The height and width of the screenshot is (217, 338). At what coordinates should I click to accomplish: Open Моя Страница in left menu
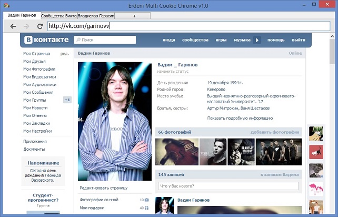point(37,54)
